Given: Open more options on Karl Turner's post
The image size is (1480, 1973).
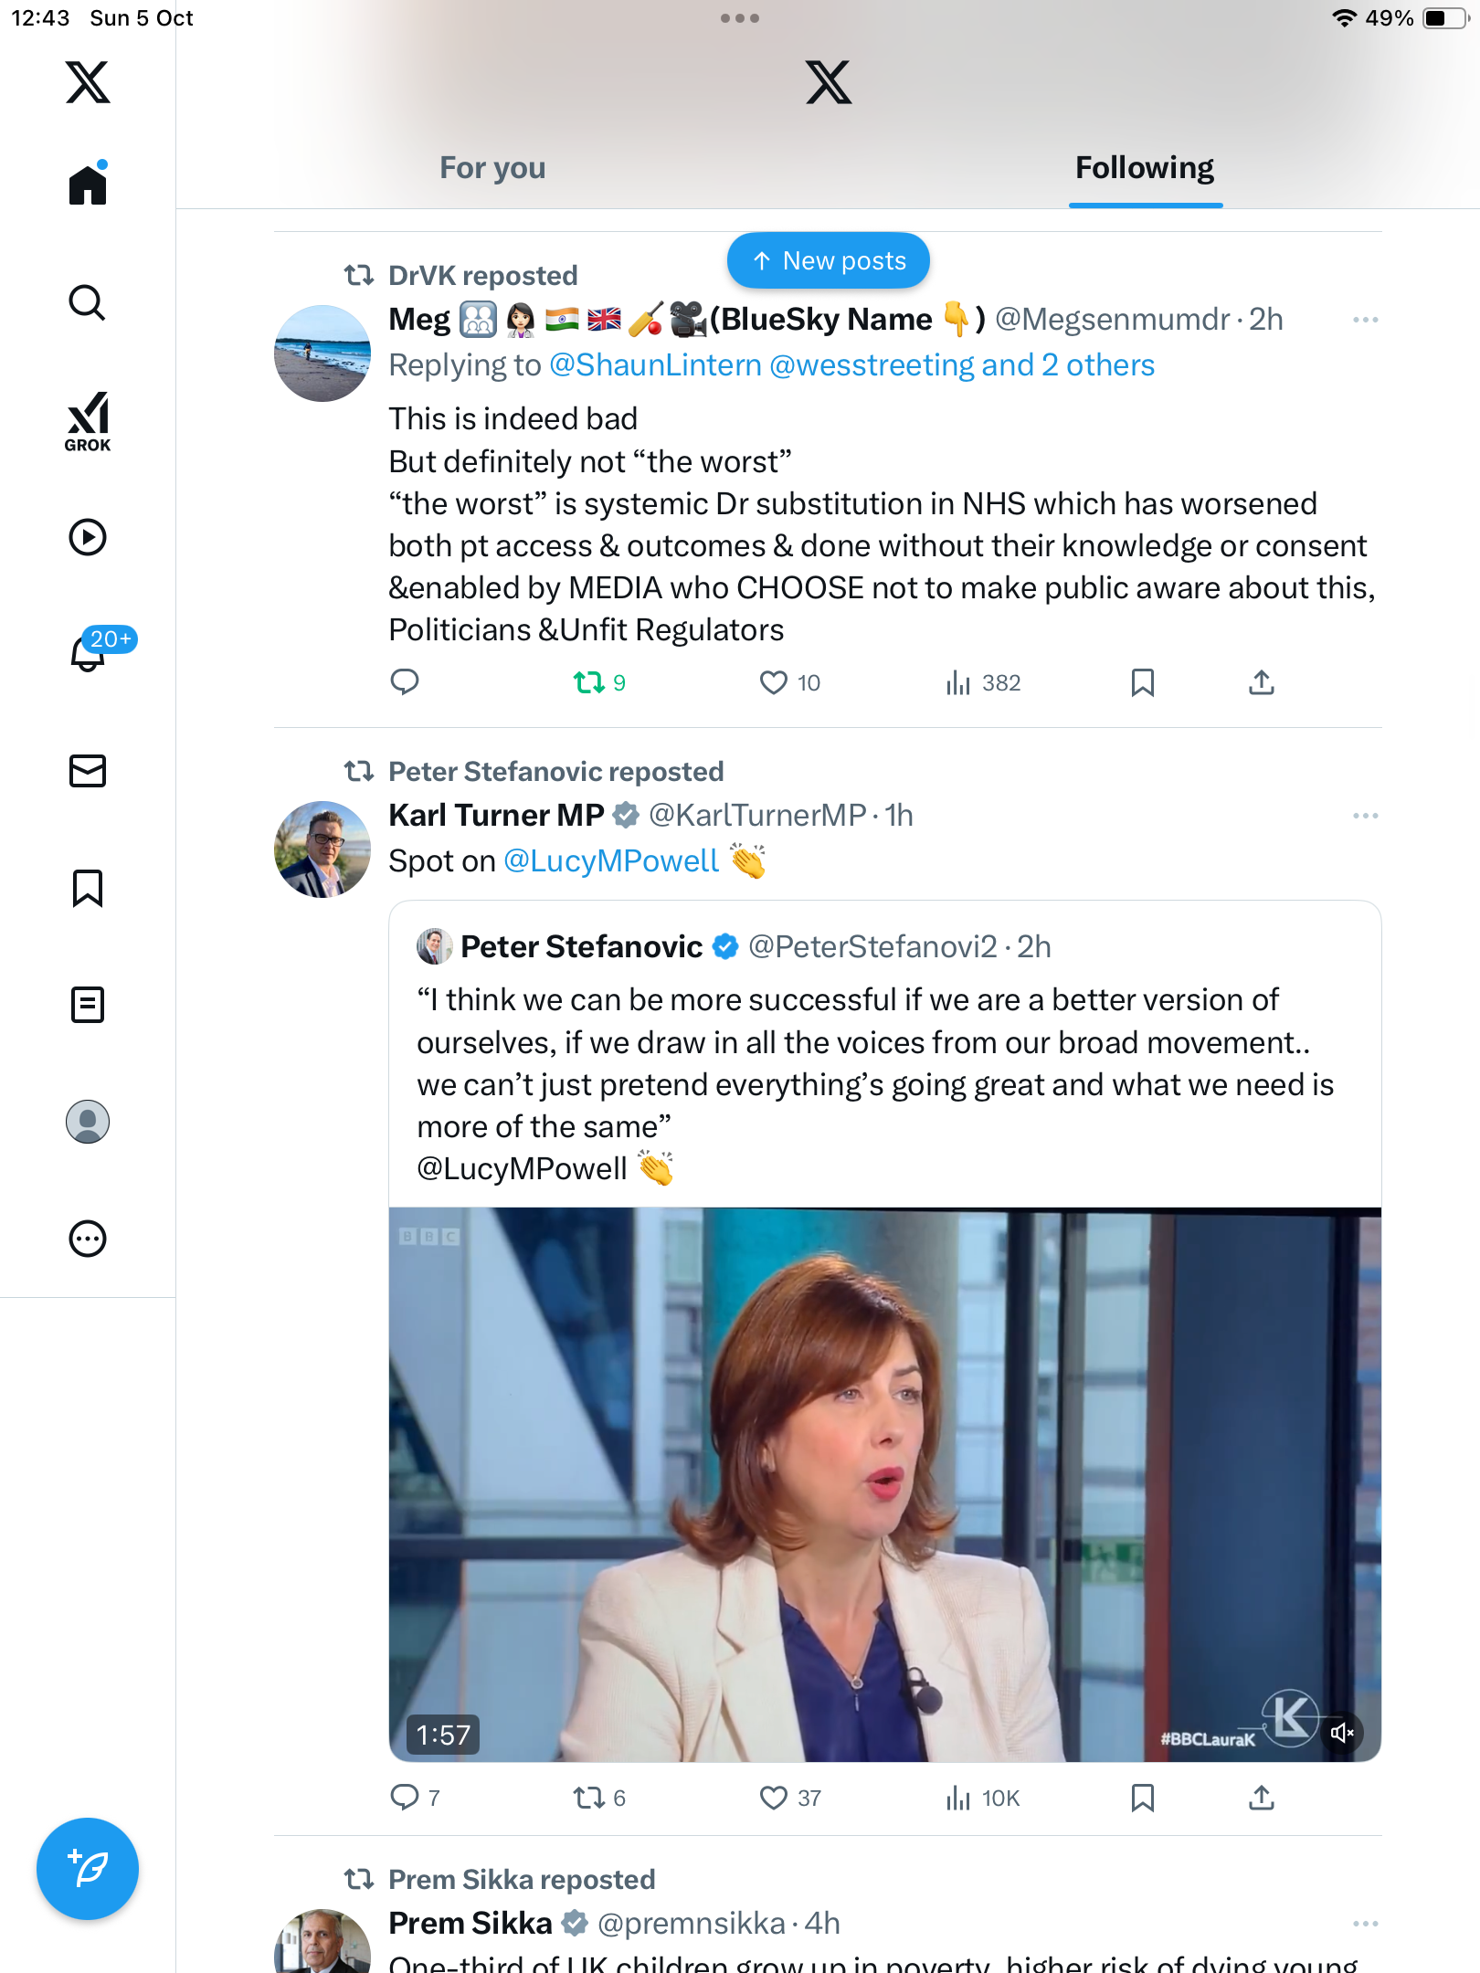Looking at the screenshot, I should [x=1365, y=816].
